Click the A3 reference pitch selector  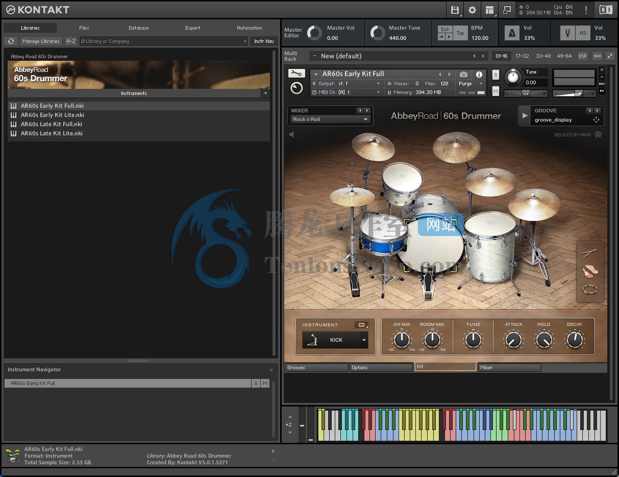[x=583, y=33]
